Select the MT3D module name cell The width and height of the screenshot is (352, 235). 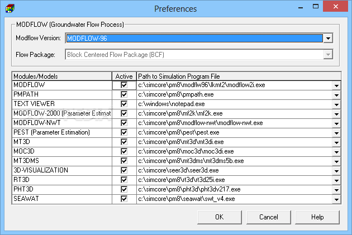coord(62,142)
